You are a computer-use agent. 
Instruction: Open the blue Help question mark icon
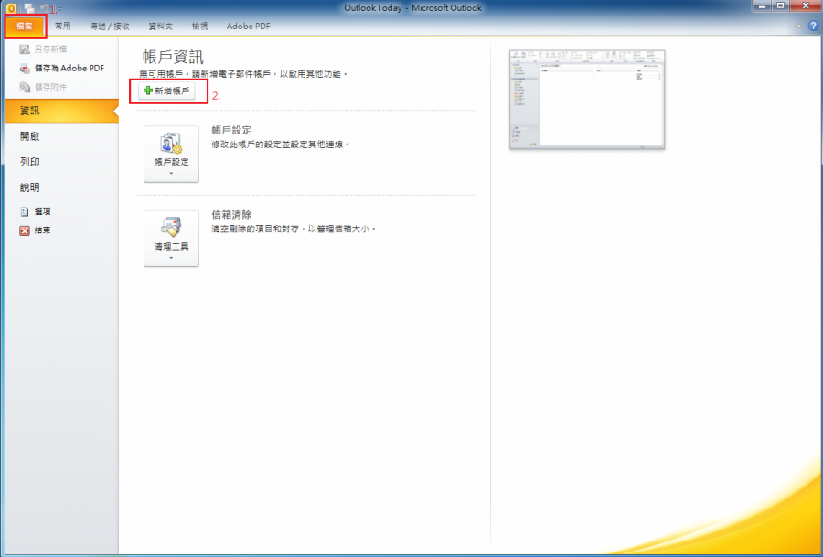812,26
